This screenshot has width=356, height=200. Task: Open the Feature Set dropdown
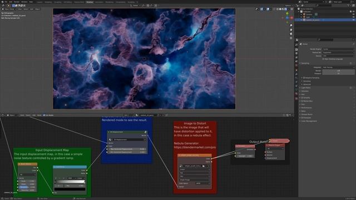click(338, 52)
